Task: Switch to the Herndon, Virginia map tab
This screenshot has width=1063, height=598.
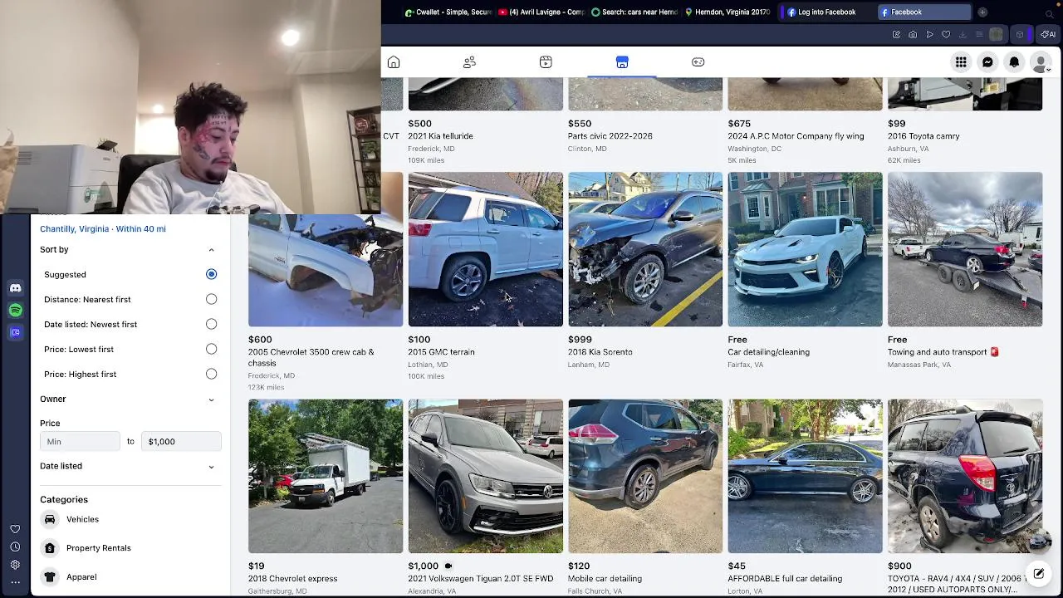Action: [727, 12]
